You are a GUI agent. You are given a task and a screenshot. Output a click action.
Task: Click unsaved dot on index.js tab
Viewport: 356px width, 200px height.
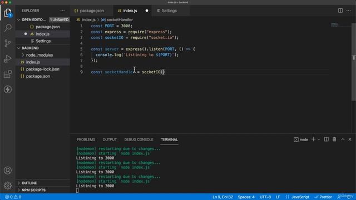147,11
